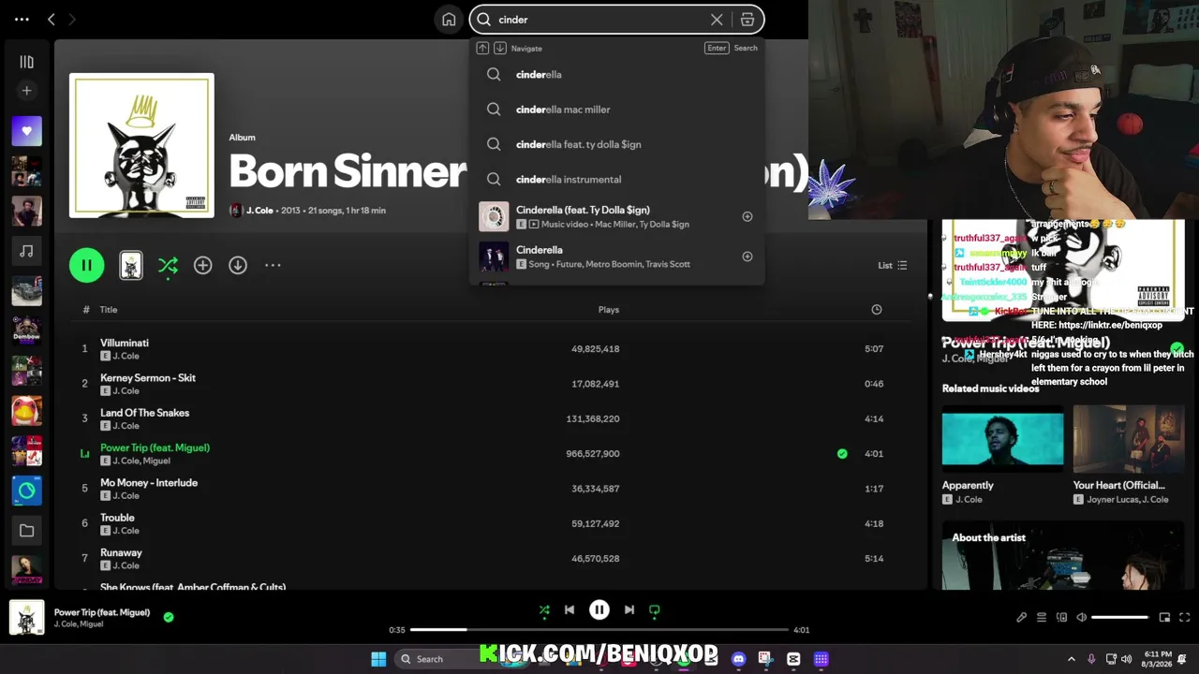
Task: Select the Villuminati track row
Action: point(491,349)
